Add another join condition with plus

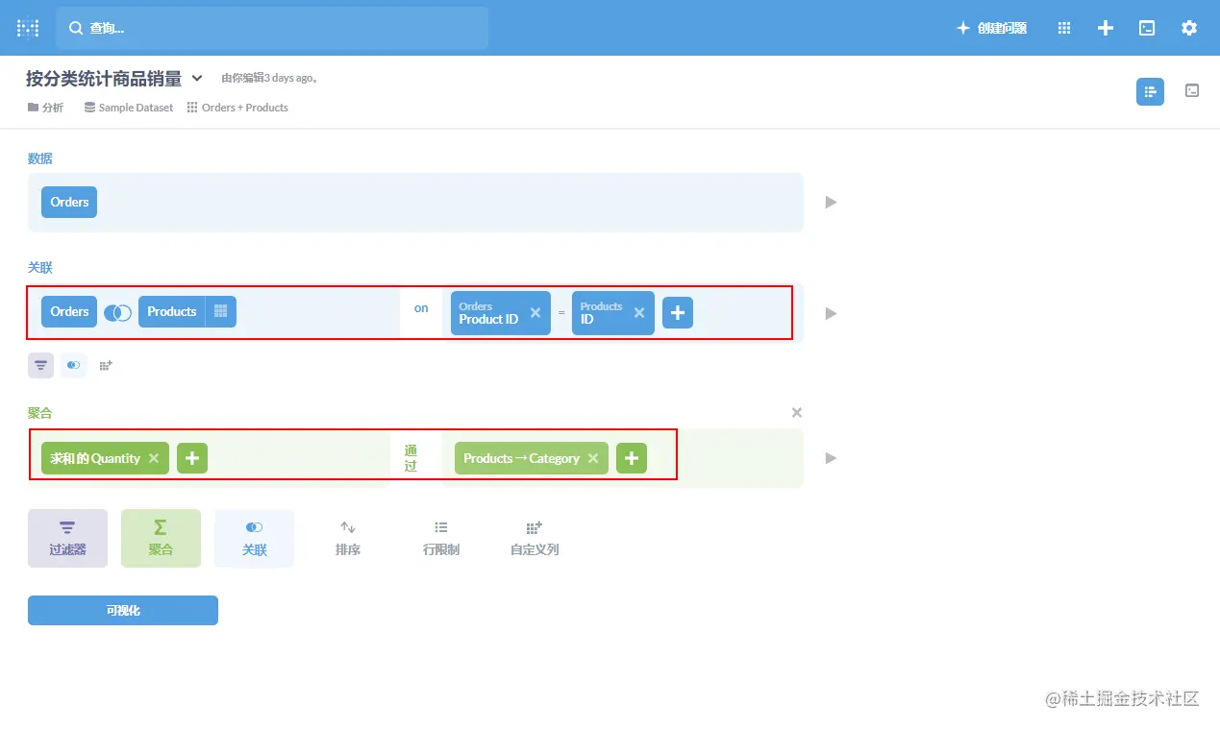tap(678, 313)
